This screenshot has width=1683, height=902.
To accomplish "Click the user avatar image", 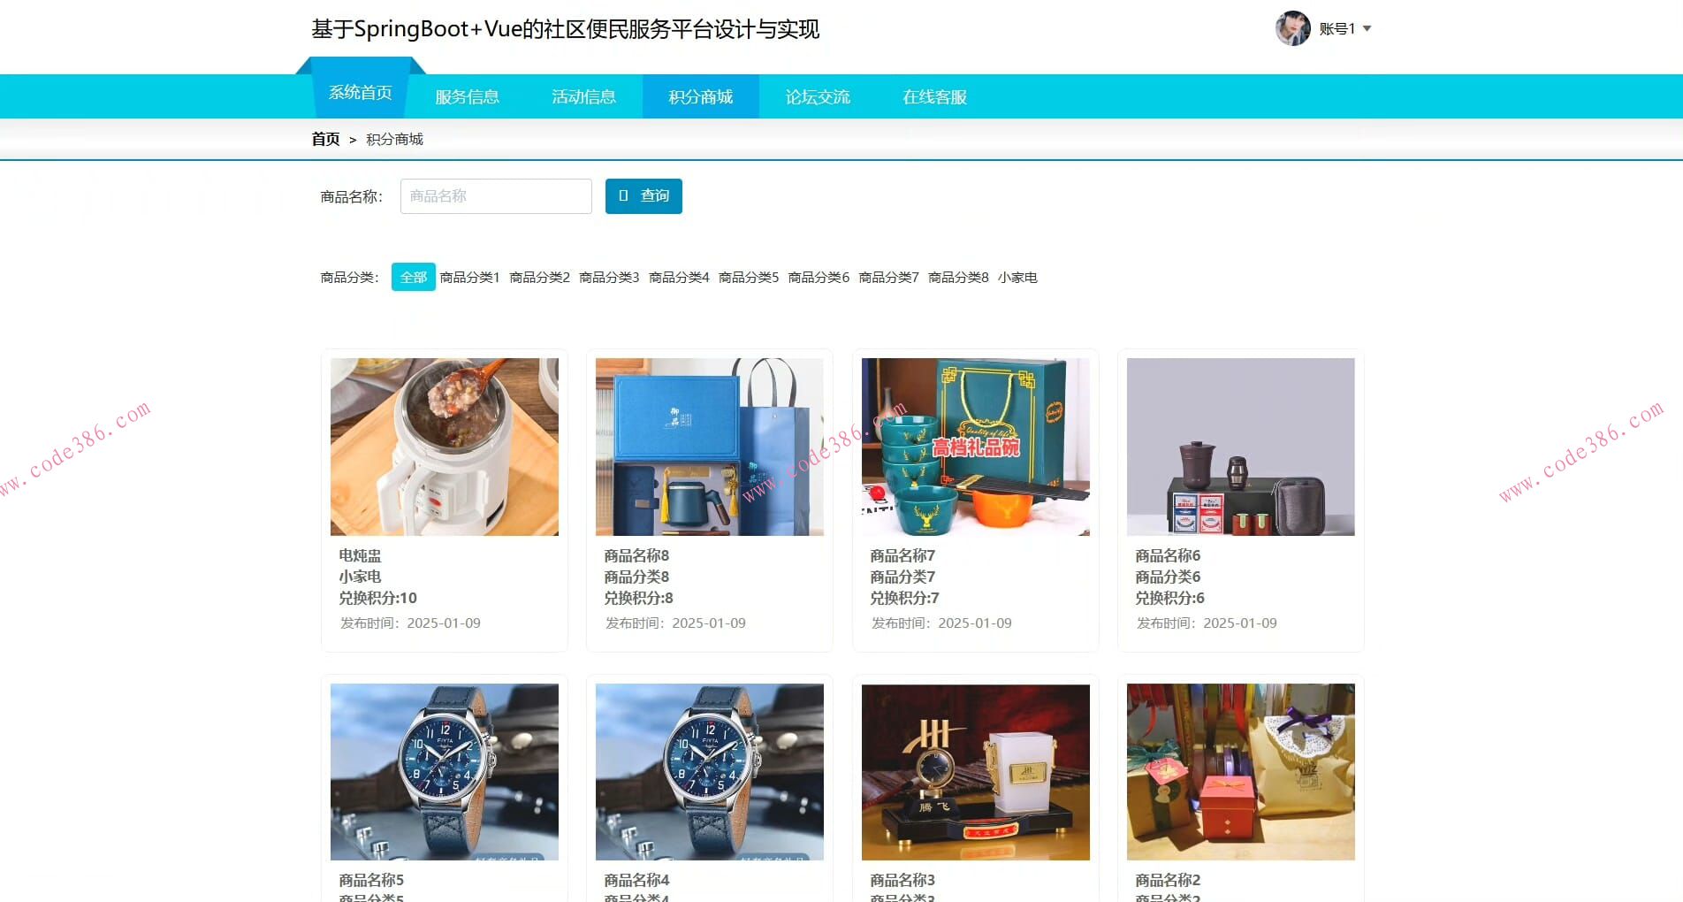I will click(1292, 28).
